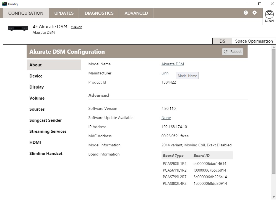This screenshot has height=202, width=276.
Task: Click the software version 4.50.110
Action: click(168, 109)
